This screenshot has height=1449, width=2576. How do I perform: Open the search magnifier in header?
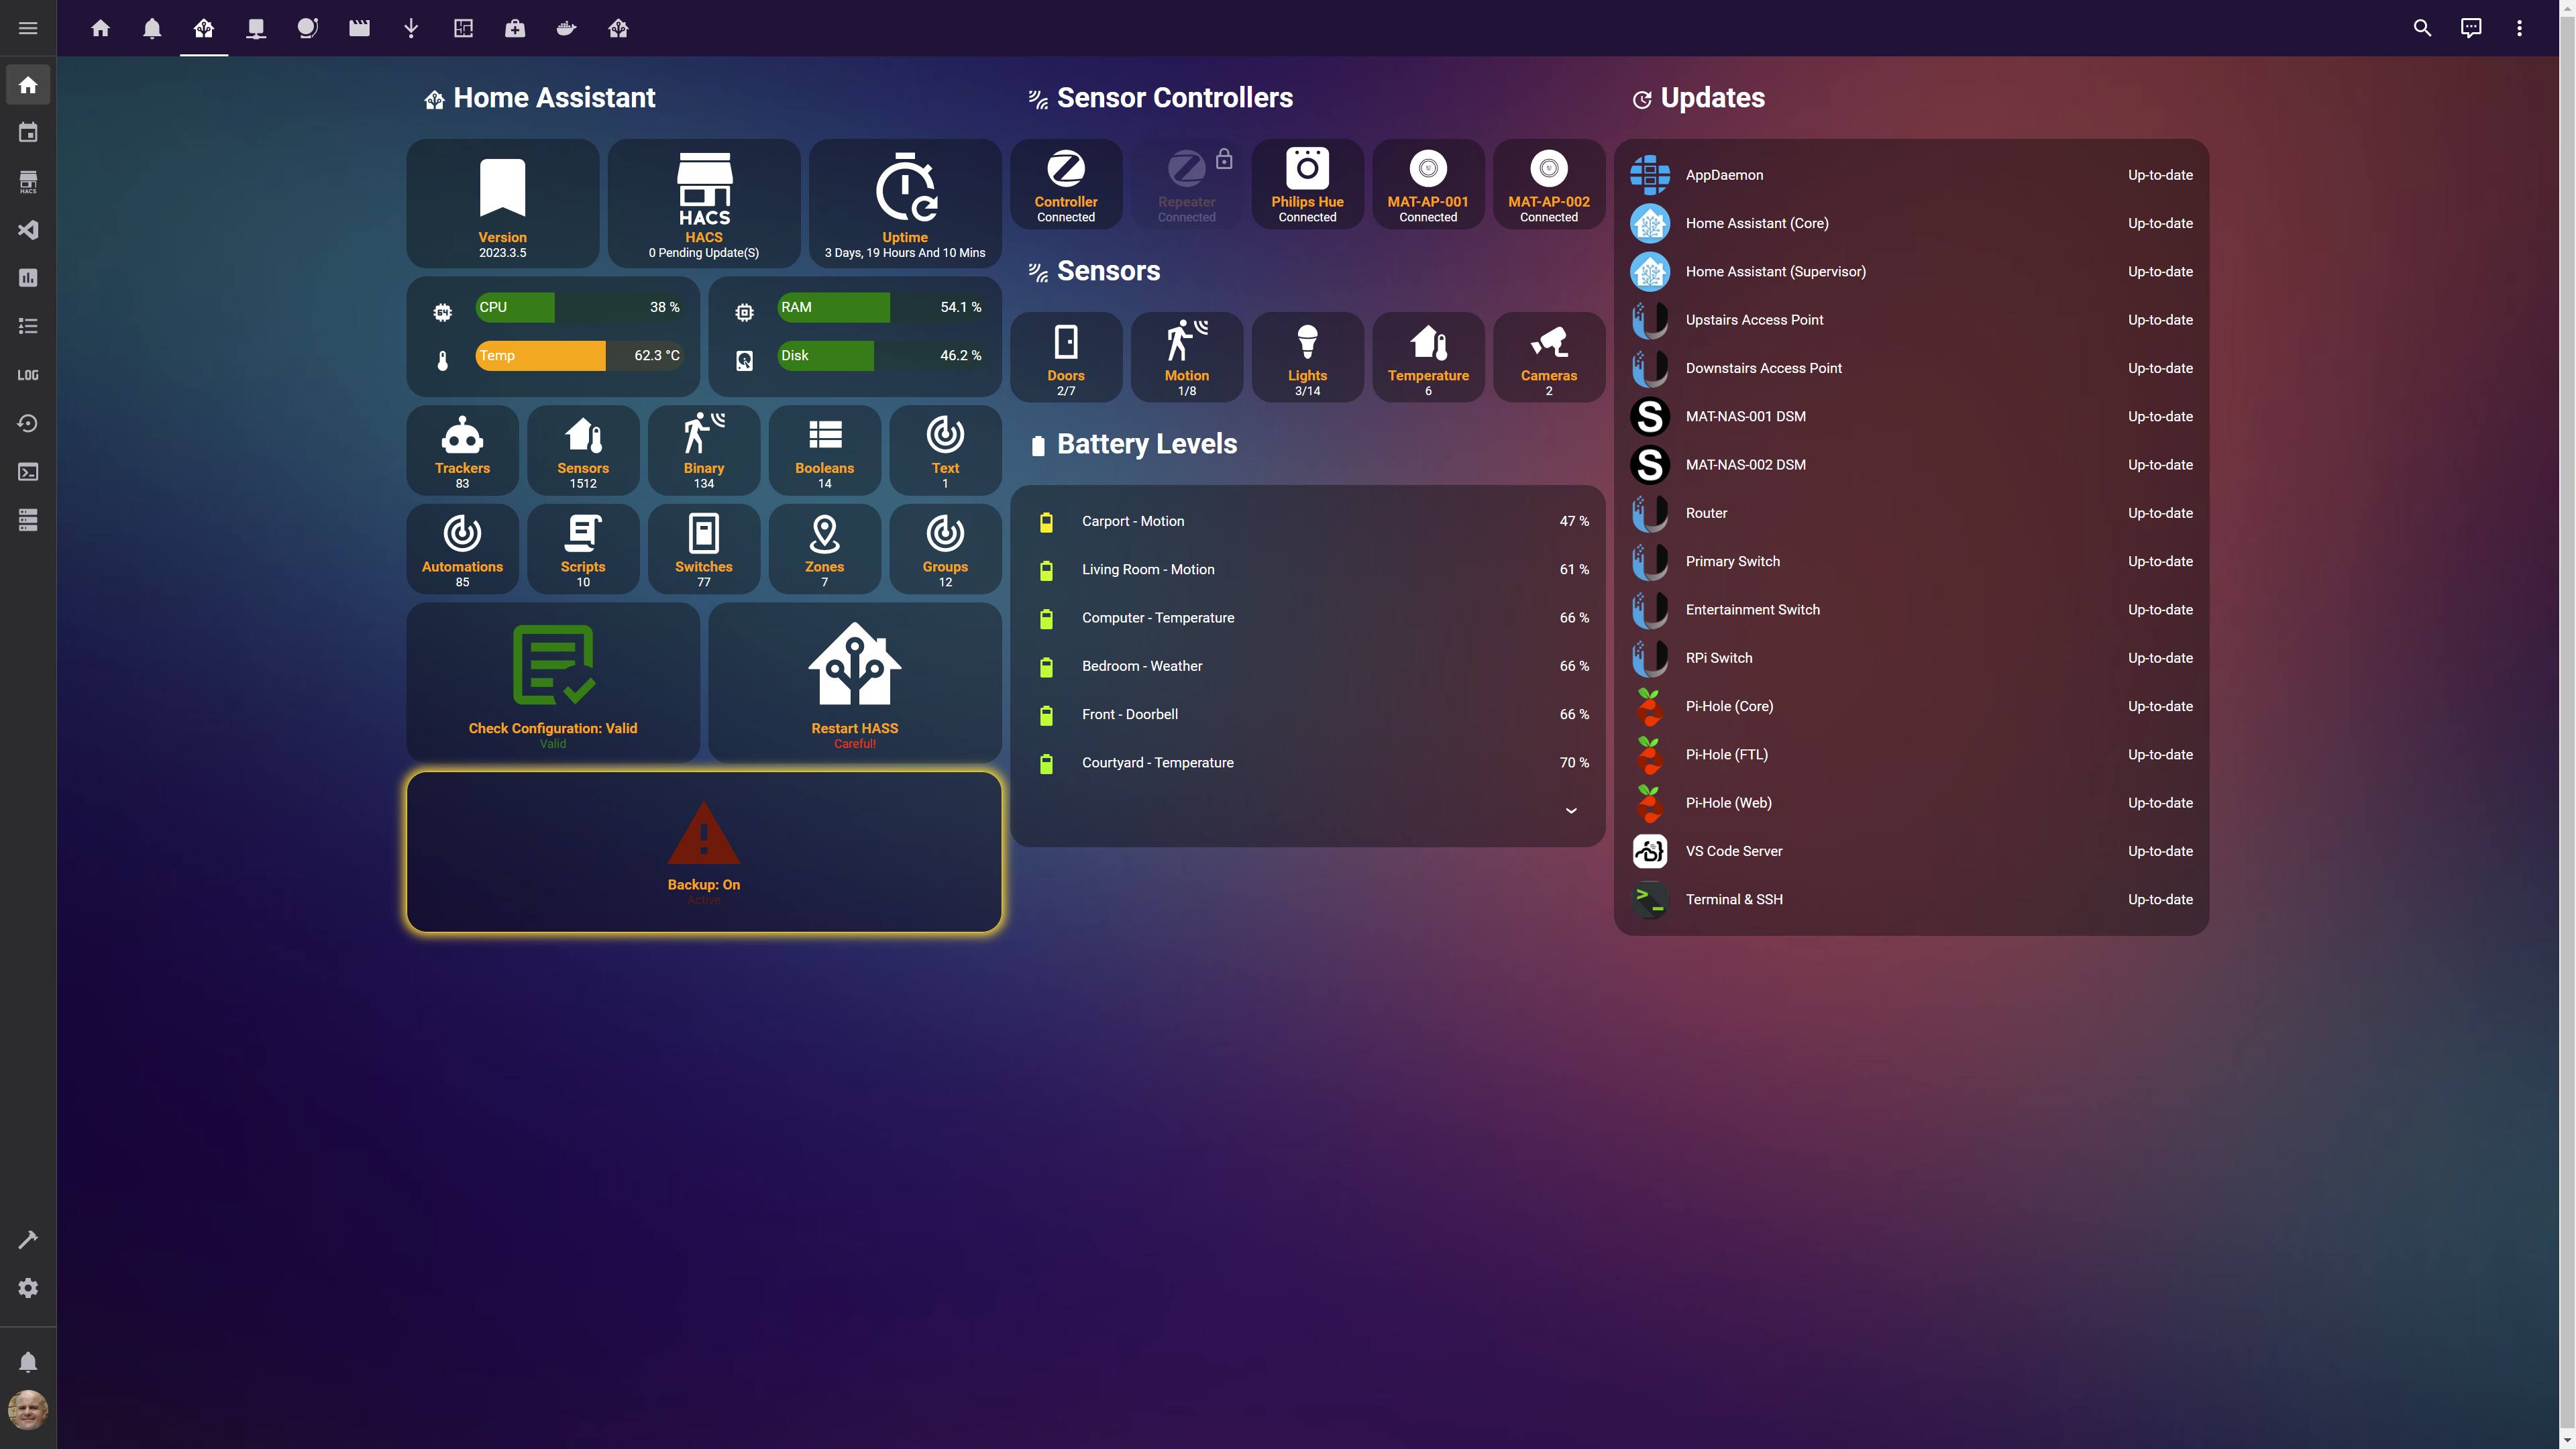(x=2422, y=28)
